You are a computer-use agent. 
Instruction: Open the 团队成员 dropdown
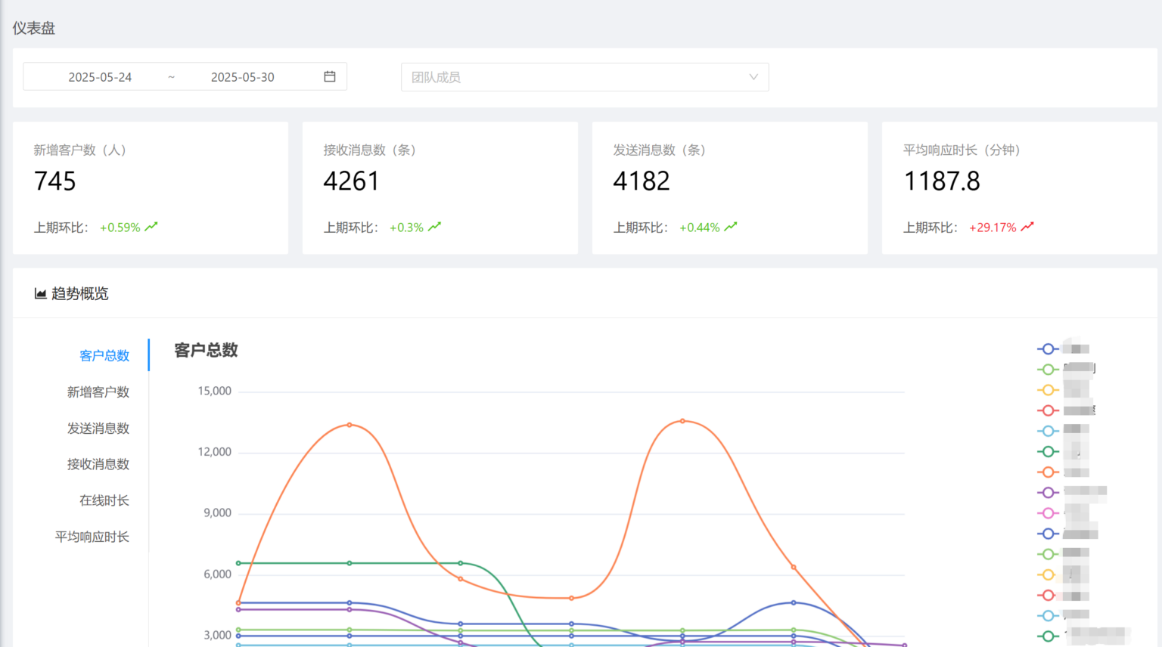click(584, 77)
